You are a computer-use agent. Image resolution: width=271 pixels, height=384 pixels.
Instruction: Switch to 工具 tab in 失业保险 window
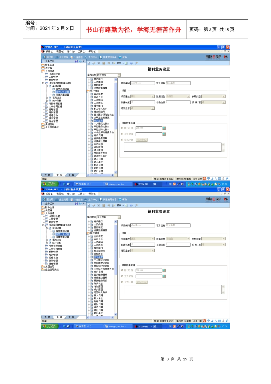pos(71,317)
